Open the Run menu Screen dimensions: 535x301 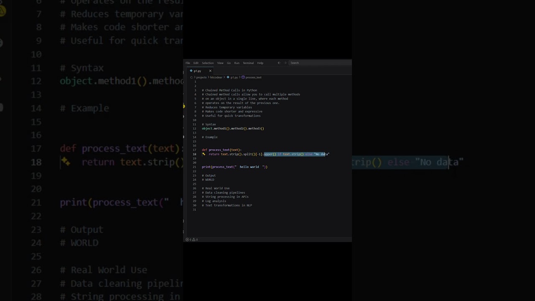click(237, 63)
